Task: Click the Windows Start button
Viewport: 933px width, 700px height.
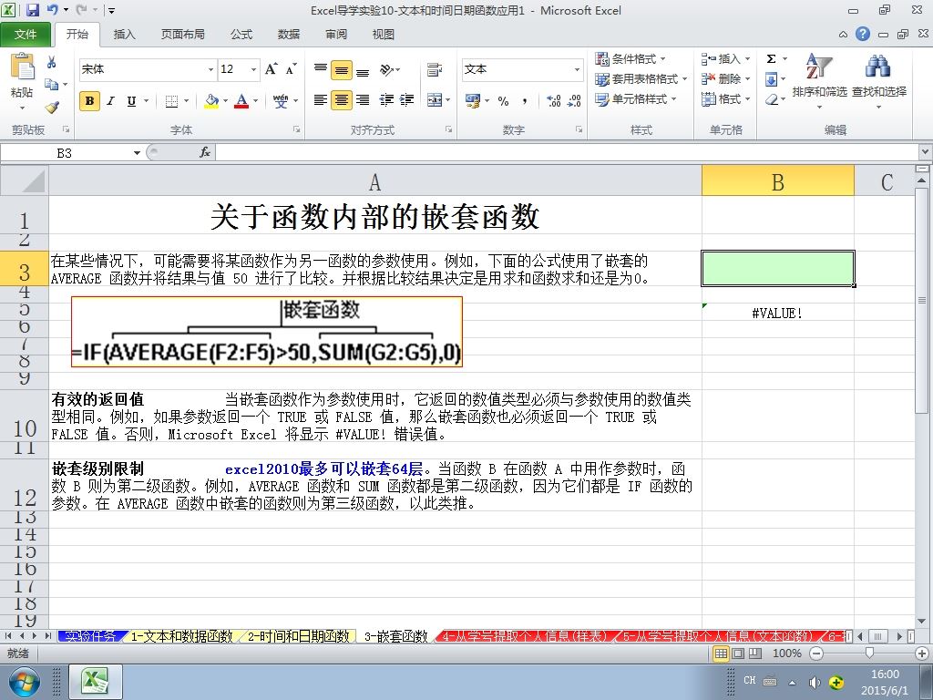Action: point(24,682)
